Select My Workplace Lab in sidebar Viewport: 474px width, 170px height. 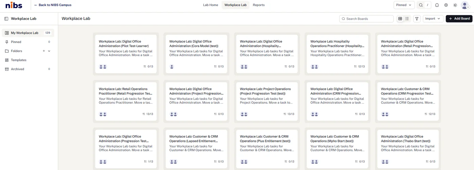[x=28, y=33]
